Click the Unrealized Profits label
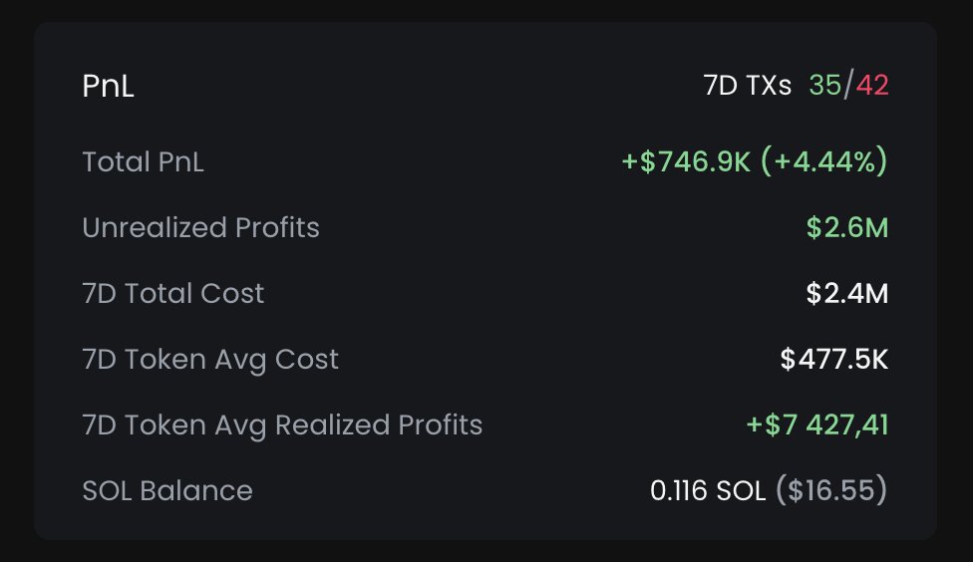Viewport: 973px width, 562px height. coord(200,227)
